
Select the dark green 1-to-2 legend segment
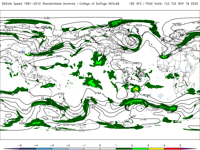[124, 149]
